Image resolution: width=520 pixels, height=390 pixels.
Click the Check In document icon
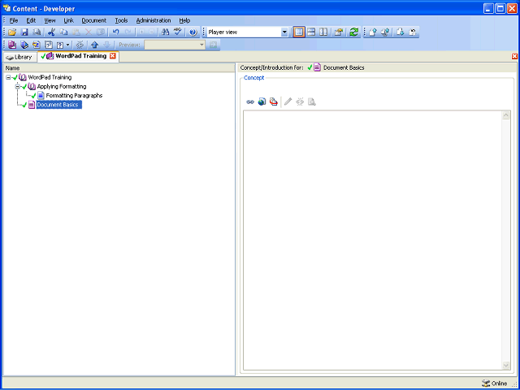click(373, 32)
